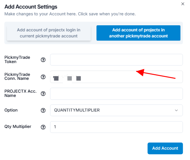The height and width of the screenshot is (160, 190).
Task: Click the Add Account button
Action: 165,148
